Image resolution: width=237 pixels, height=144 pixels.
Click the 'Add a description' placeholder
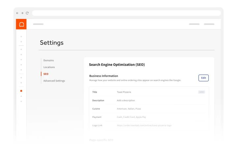pyautogui.click(x=126, y=100)
